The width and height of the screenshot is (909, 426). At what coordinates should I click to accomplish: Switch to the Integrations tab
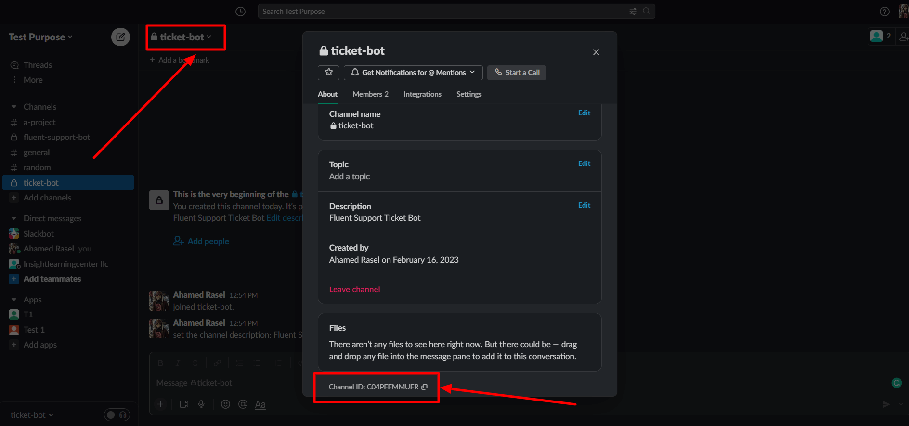coord(422,94)
